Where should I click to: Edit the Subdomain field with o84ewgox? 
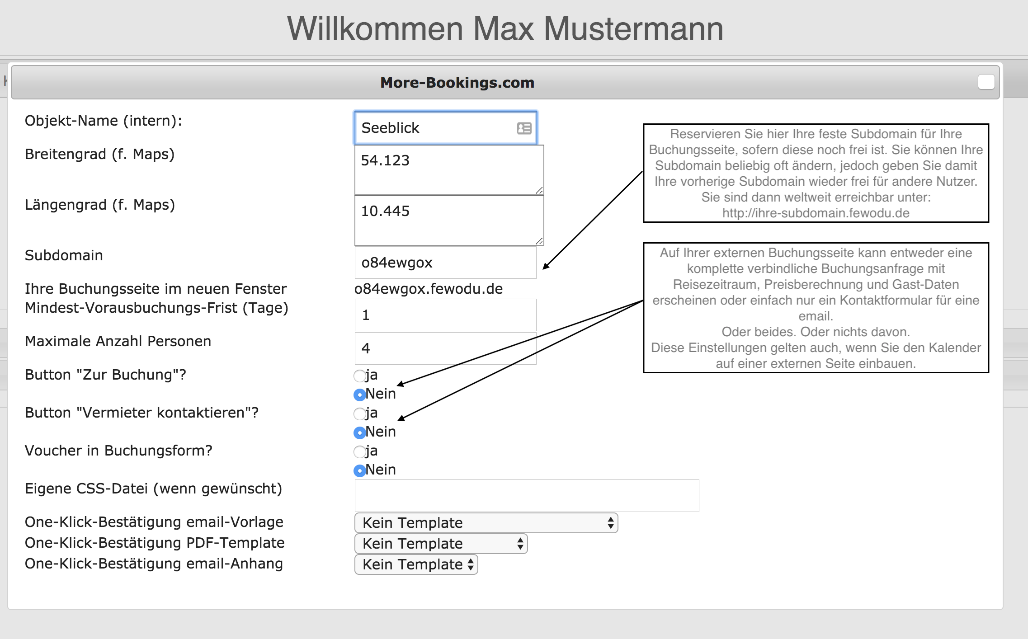pos(446,263)
